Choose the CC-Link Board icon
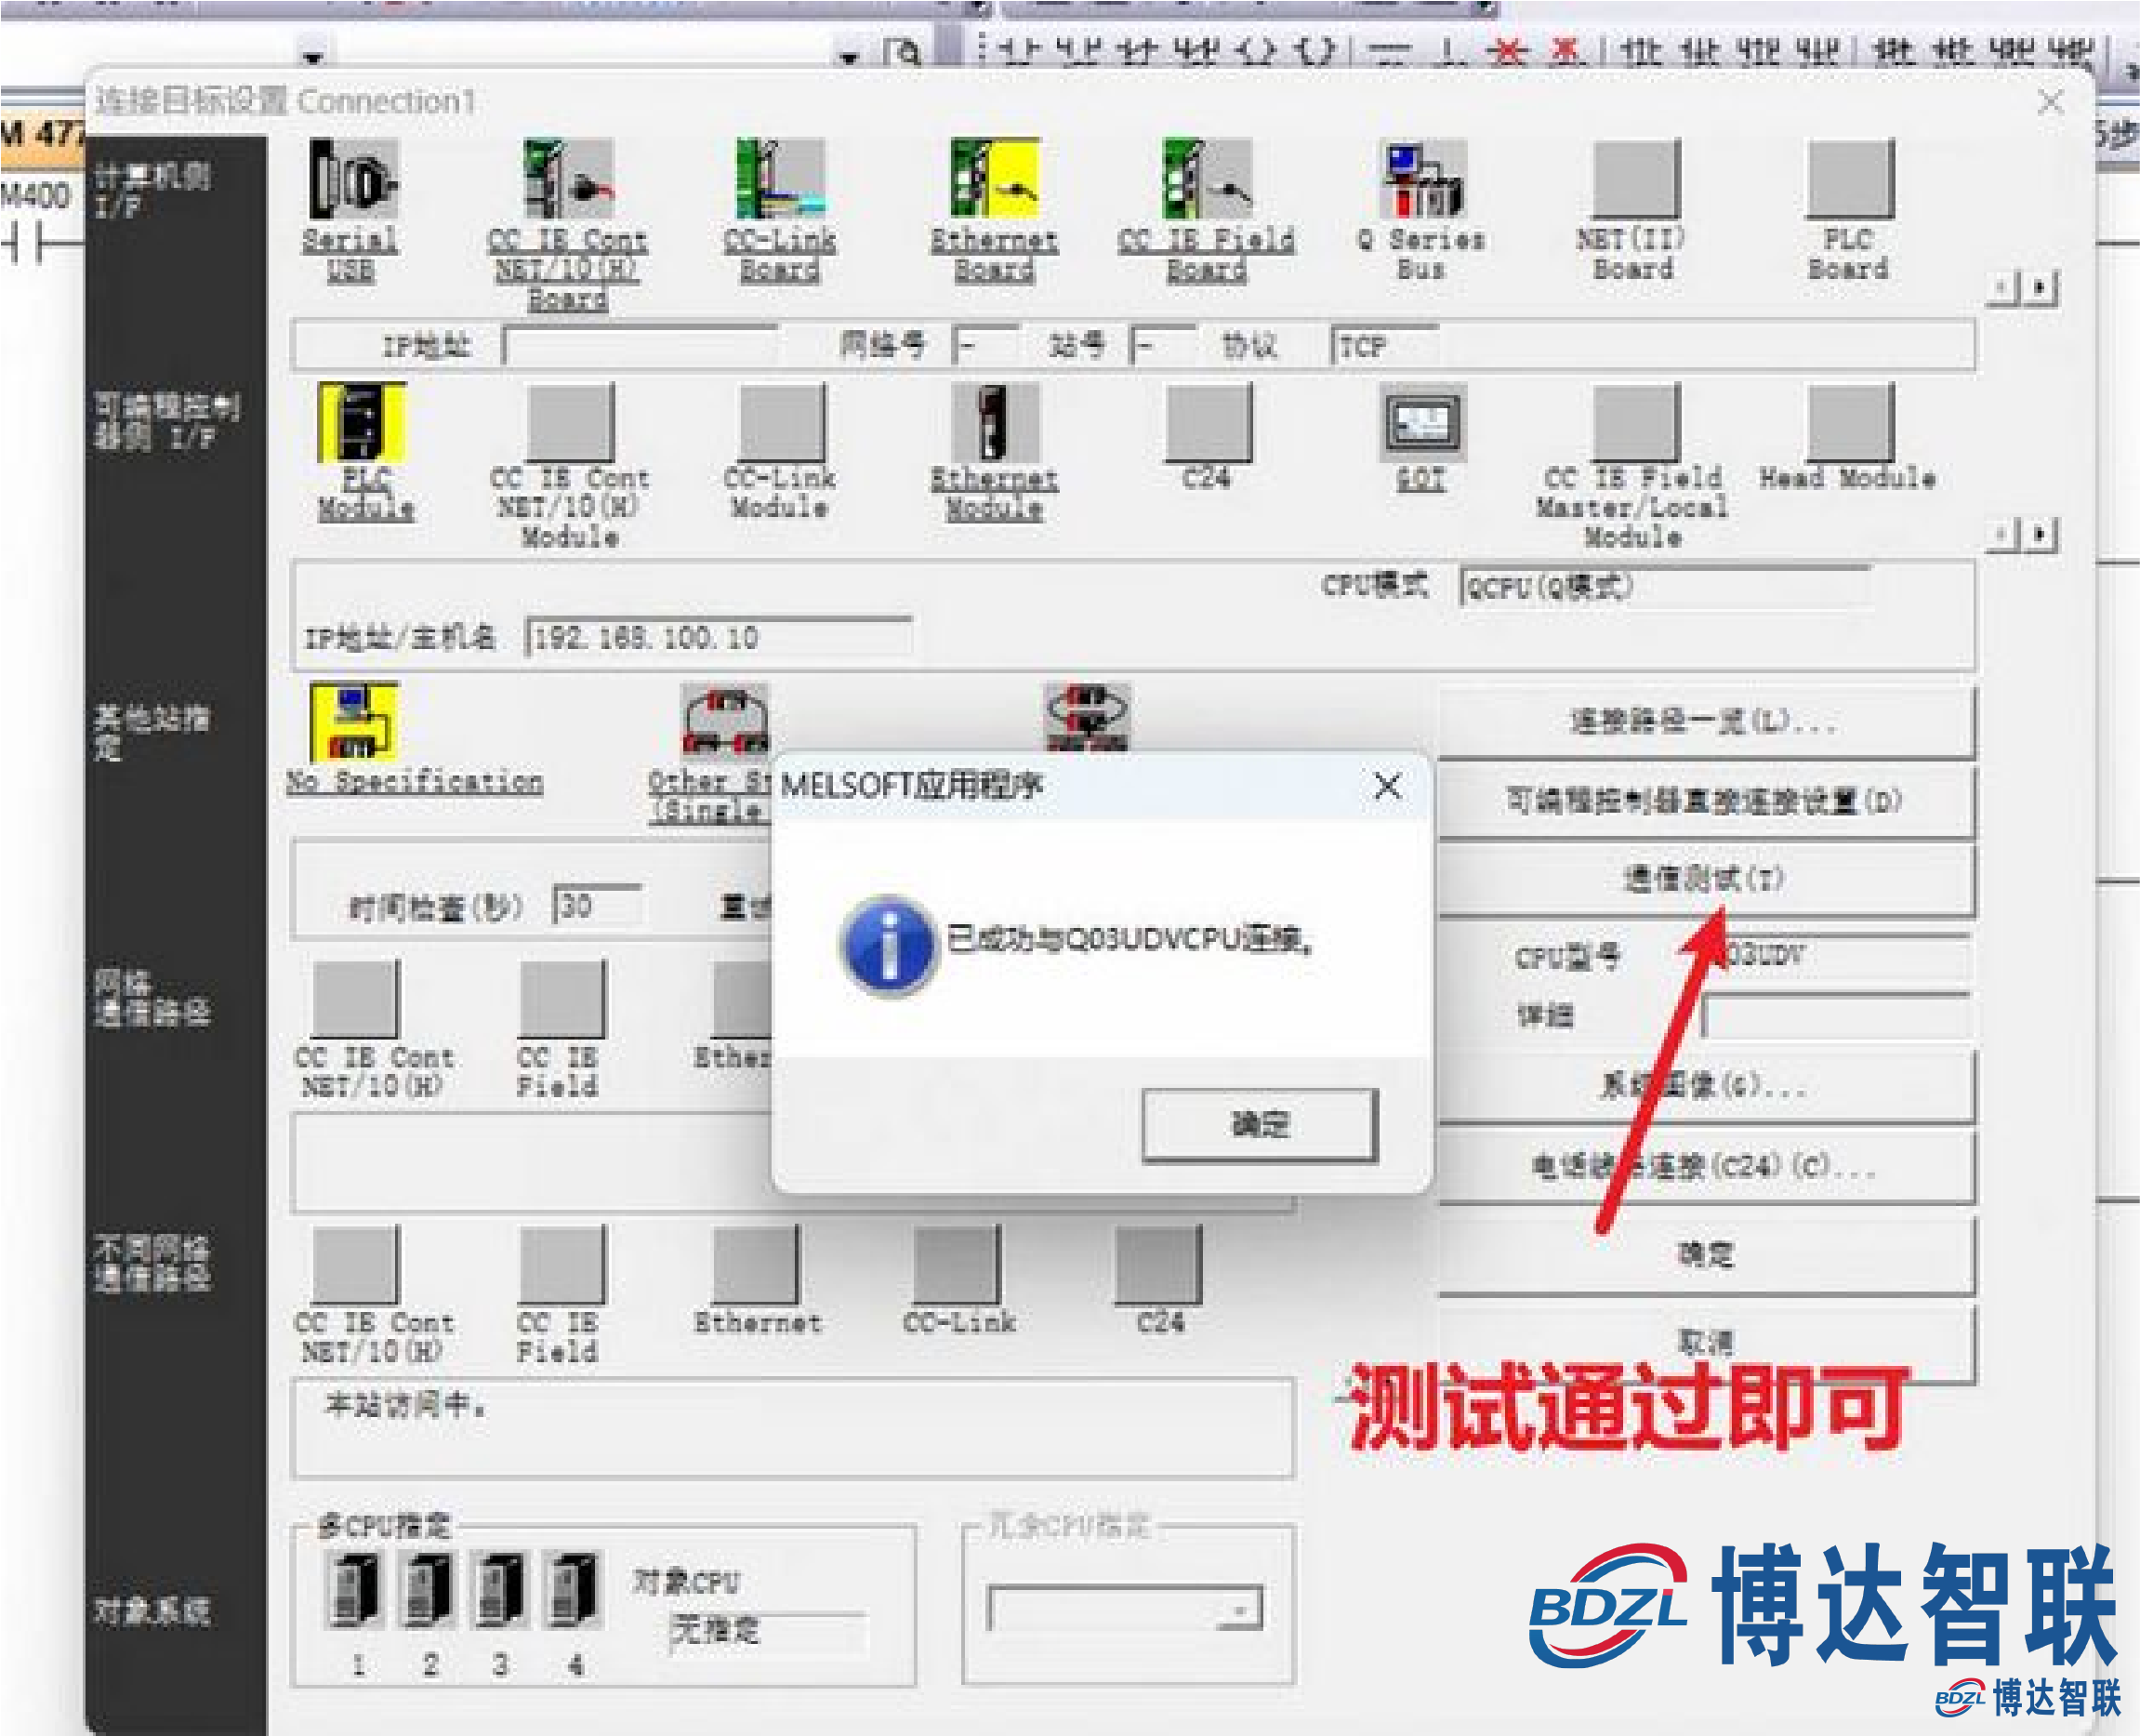 (x=781, y=179)
